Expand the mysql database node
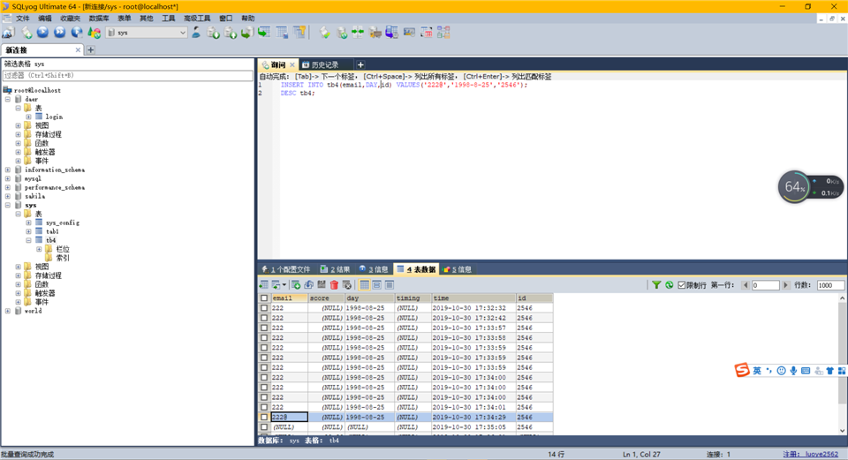The height and width of the screenshot is (460, 848). point(8,178)
